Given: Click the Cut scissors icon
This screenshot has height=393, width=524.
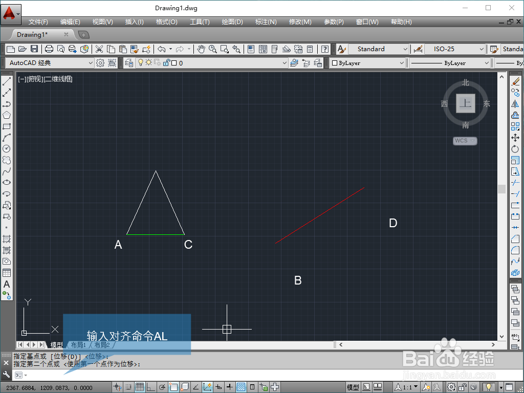Looking at the screenshot, I should (x=99, y=49).
